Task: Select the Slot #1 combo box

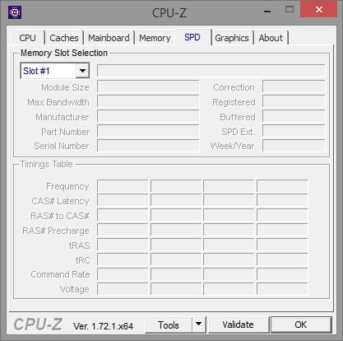Action: [55, 71]
